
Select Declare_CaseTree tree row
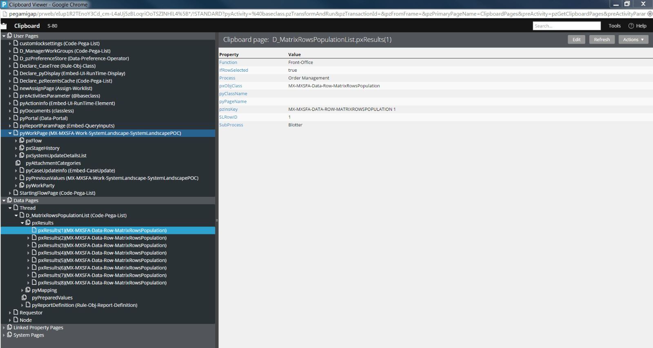108,66
